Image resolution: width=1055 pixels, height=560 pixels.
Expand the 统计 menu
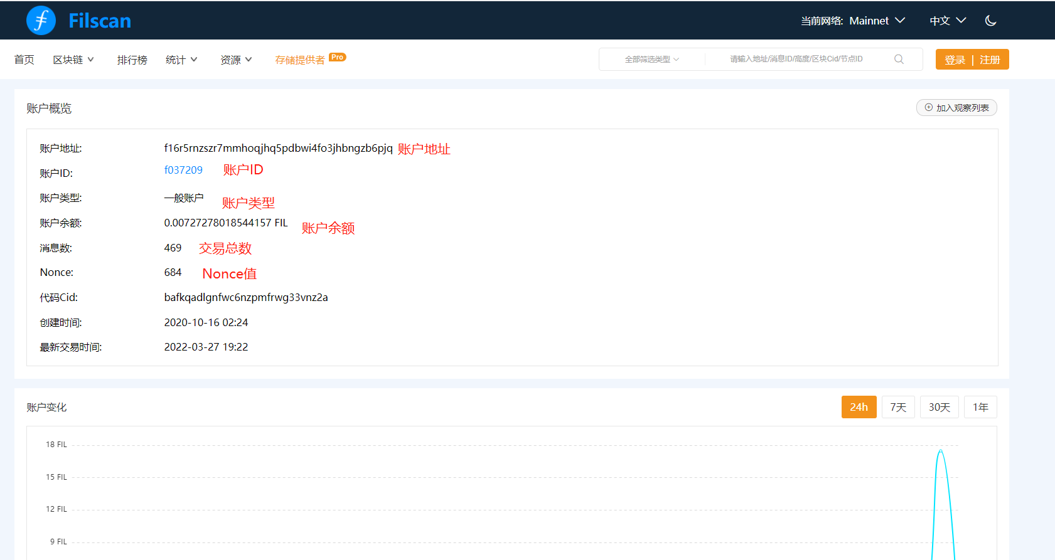point(181,60)
